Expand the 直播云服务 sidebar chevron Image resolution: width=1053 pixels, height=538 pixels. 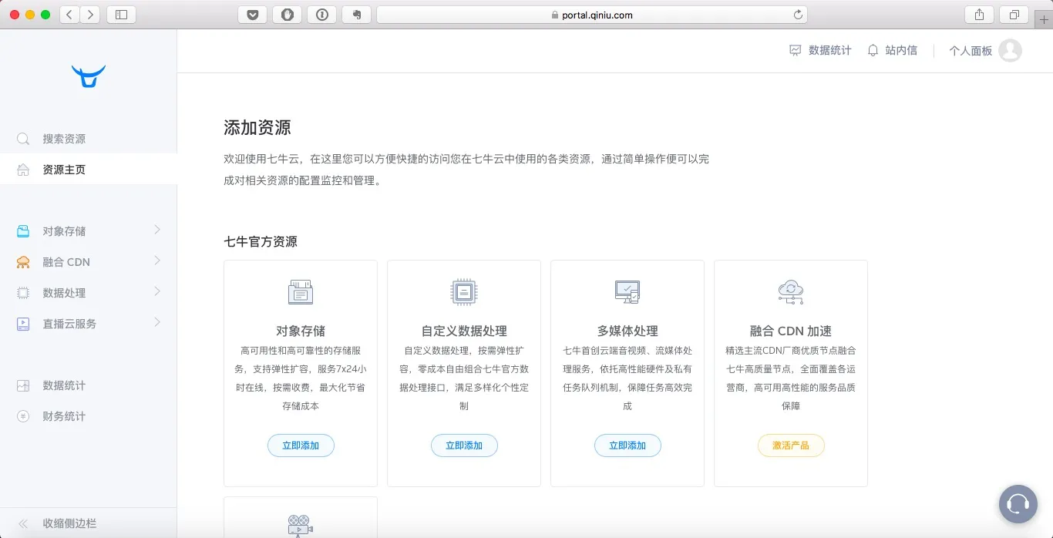[157, 322]
